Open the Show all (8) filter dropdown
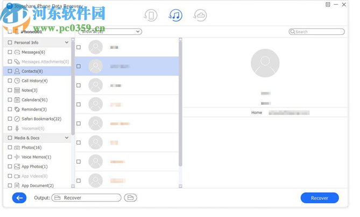This screenshot has height=217, width=360. pos(110,32)
